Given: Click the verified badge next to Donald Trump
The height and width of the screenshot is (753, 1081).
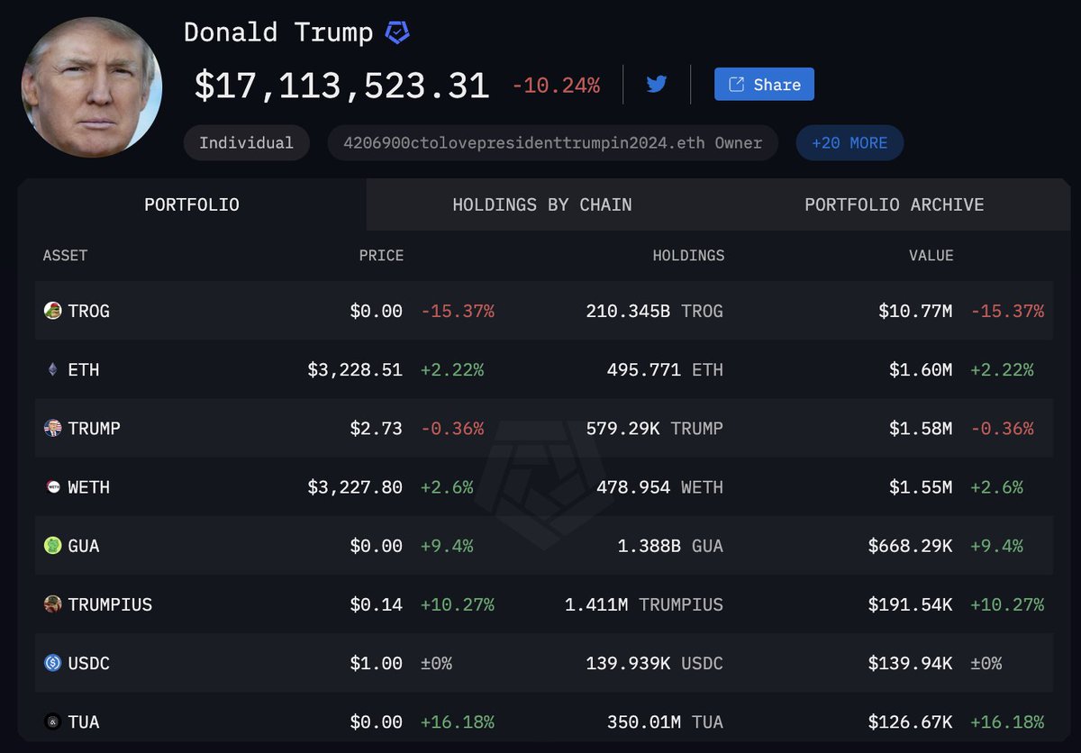Looking at the screenshot, I should pos(397,33).
